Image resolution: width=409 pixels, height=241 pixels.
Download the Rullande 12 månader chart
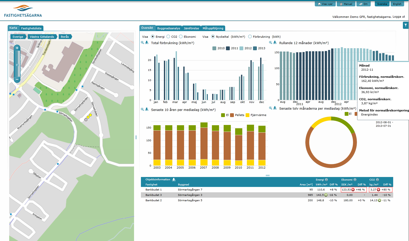275,43
